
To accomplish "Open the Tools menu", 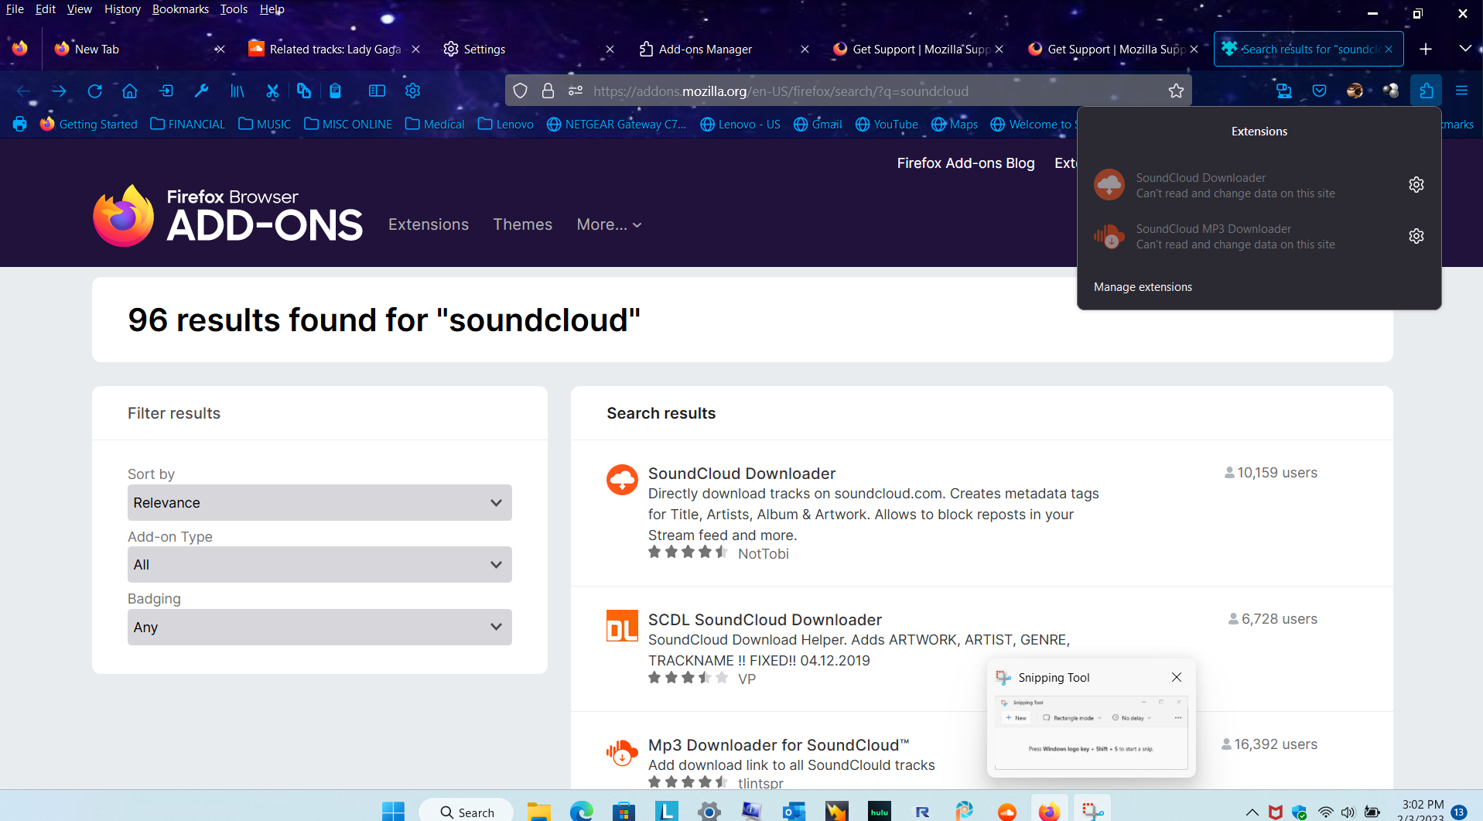I will (234, 9).
